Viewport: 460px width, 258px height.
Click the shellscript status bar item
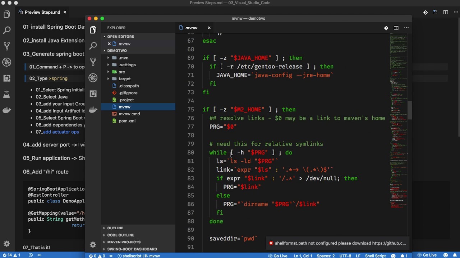coord(129,256)
